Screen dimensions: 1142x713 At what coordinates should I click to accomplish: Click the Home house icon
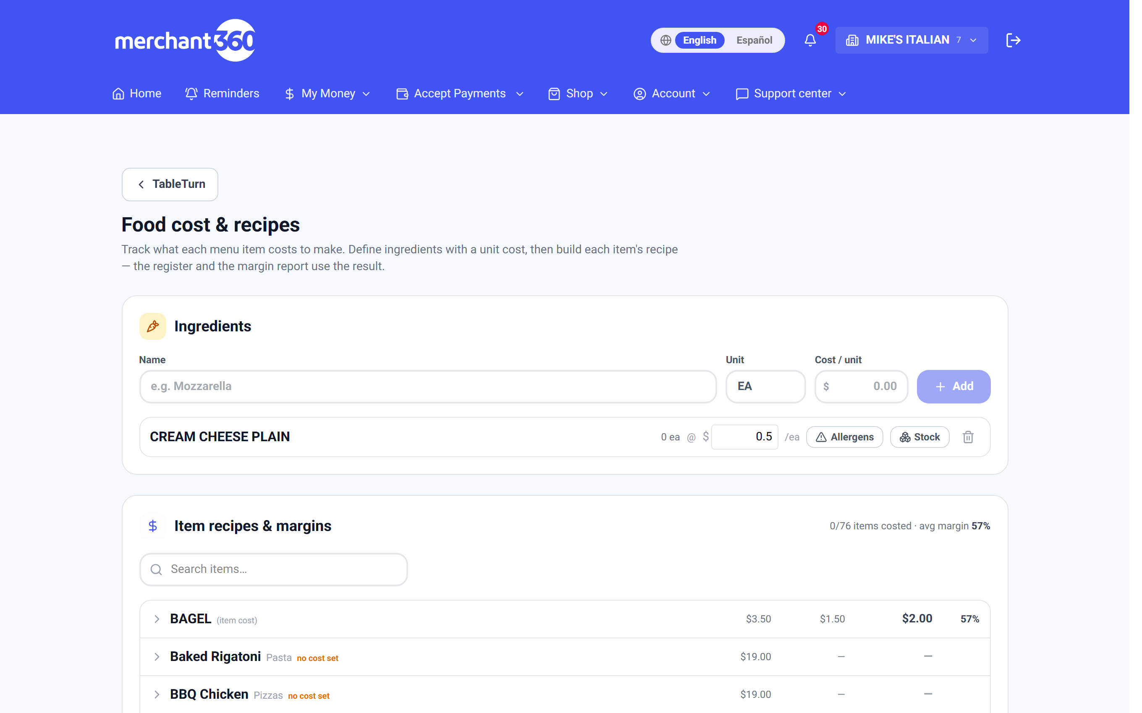[x=118, y=94]
